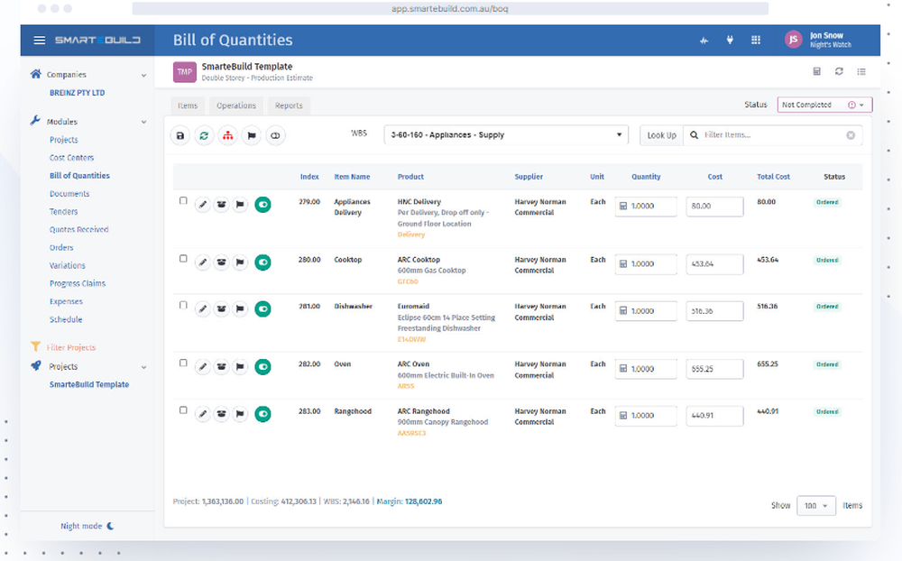
Task: Open Documents module link
Action: click(69, 194)
